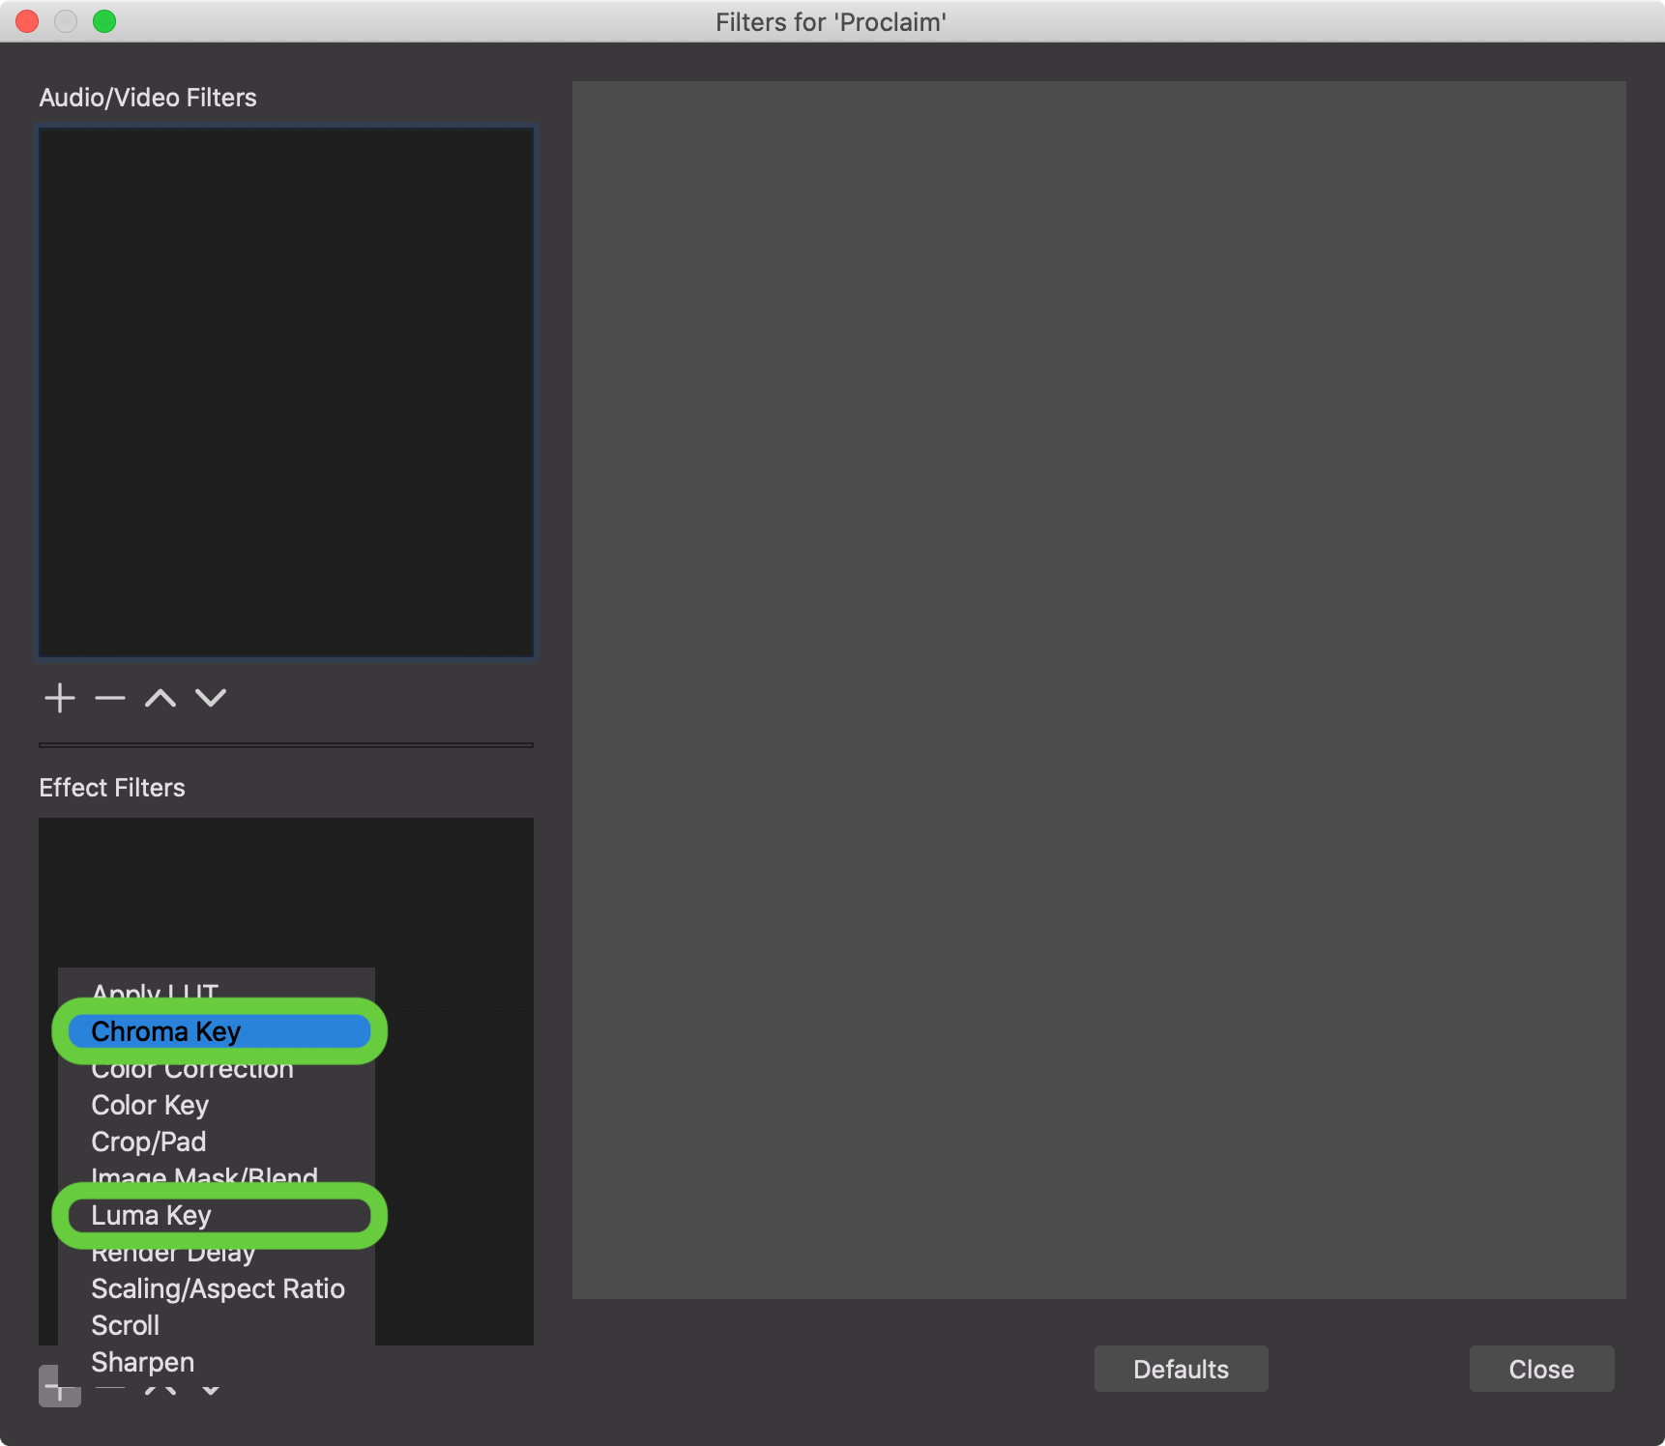Move audio/video filter up with the arrow
Viewport: 1665px width, 1446px height.
[x=161, y=698]
